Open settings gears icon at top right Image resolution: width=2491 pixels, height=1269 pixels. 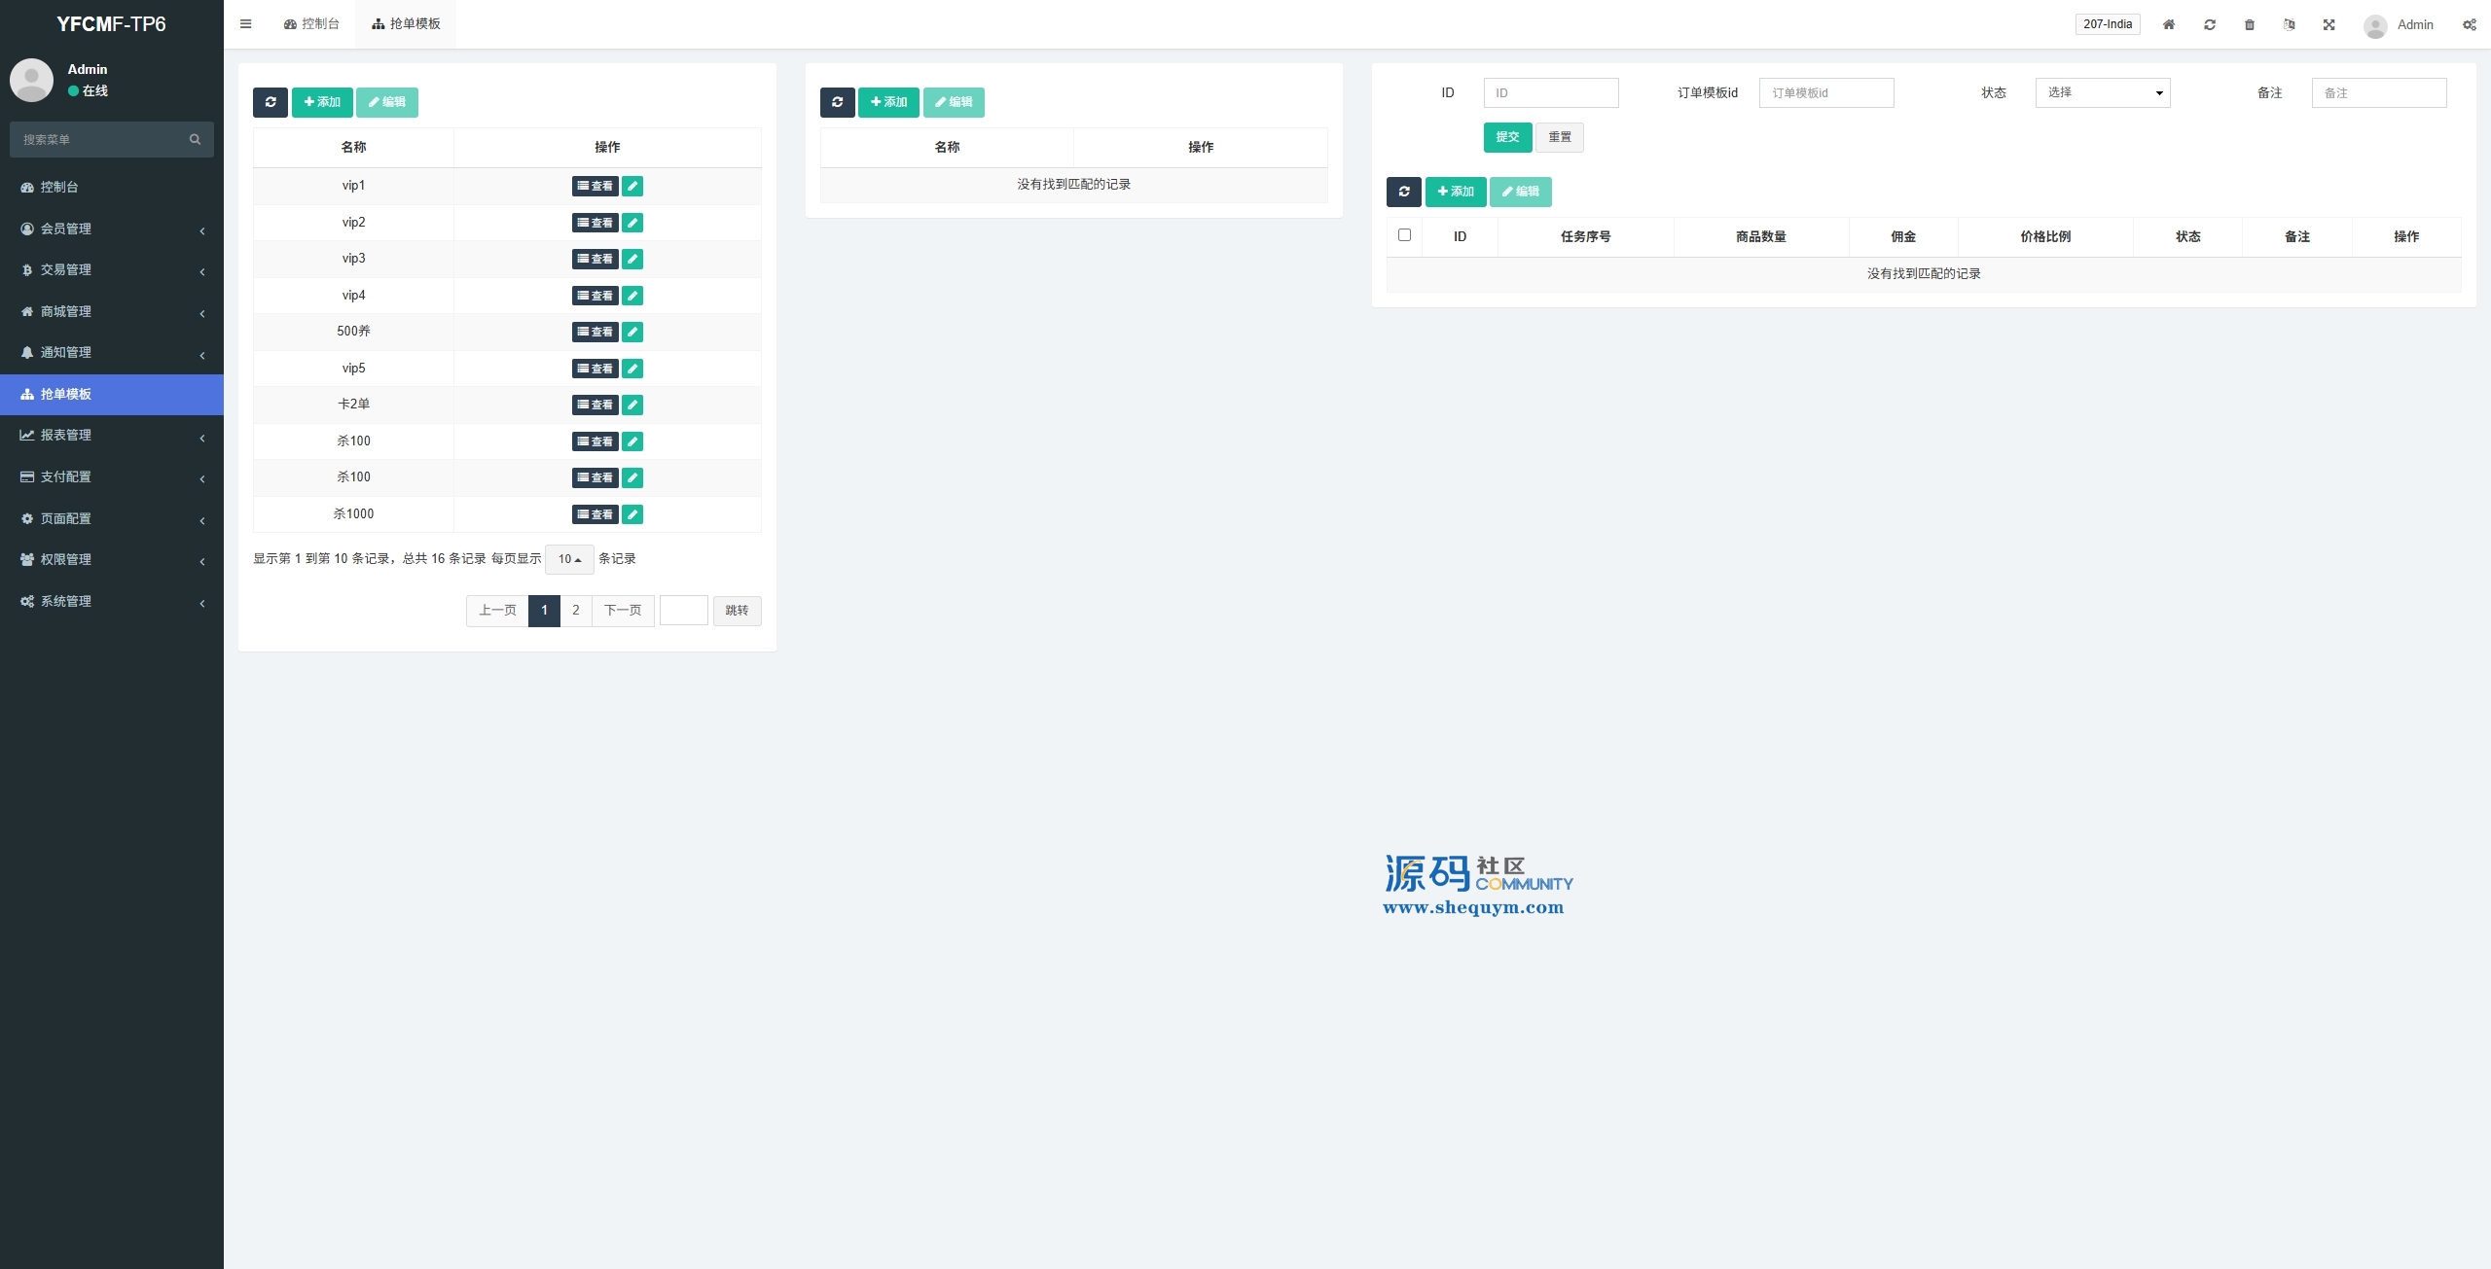(x=2469, y=25)
